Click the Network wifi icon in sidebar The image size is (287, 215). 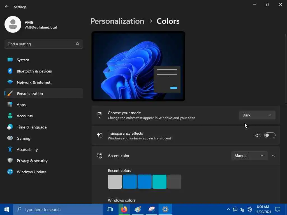coord(10,82)
